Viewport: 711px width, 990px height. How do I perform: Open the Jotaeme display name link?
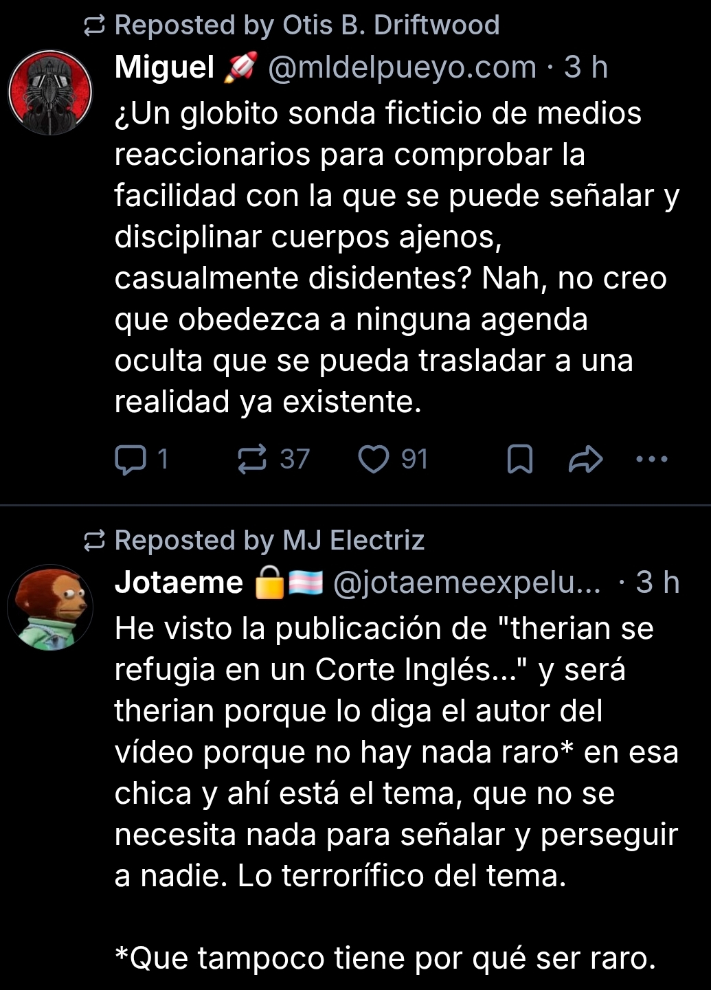coord(179,583)
